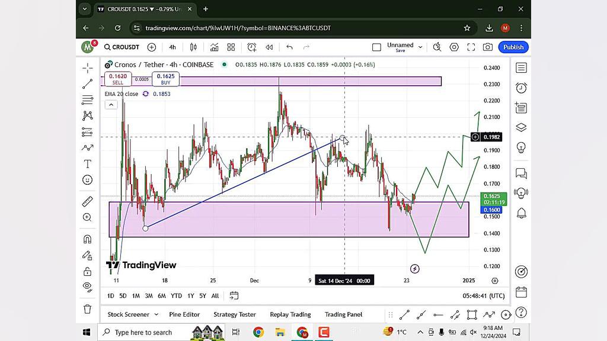Toggle hide all drawings eye icon
The height and width of the screenshot is (341, 607).
88,287
